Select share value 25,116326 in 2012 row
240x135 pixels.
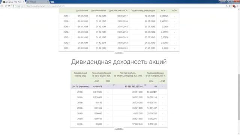[x=152, y=113]
